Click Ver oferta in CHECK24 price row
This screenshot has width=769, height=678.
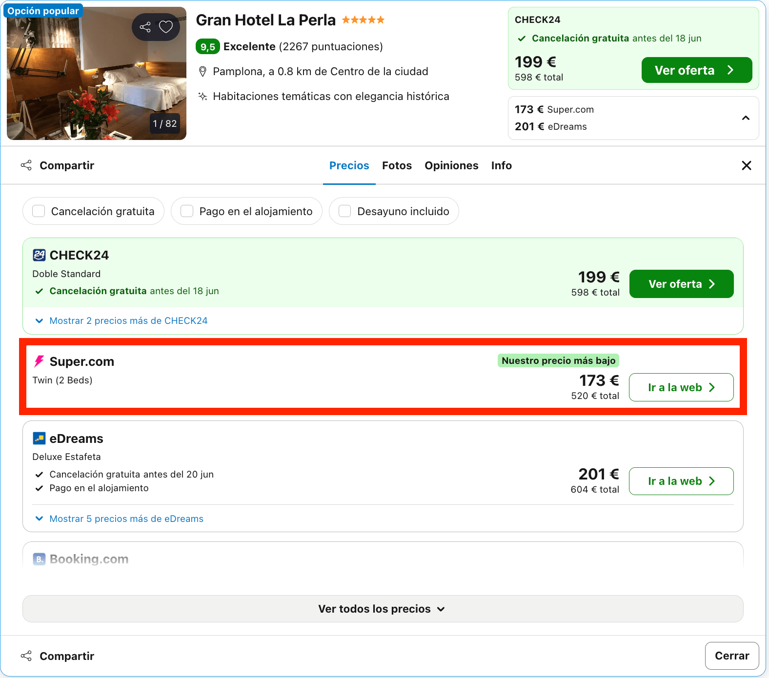[681, 284]
